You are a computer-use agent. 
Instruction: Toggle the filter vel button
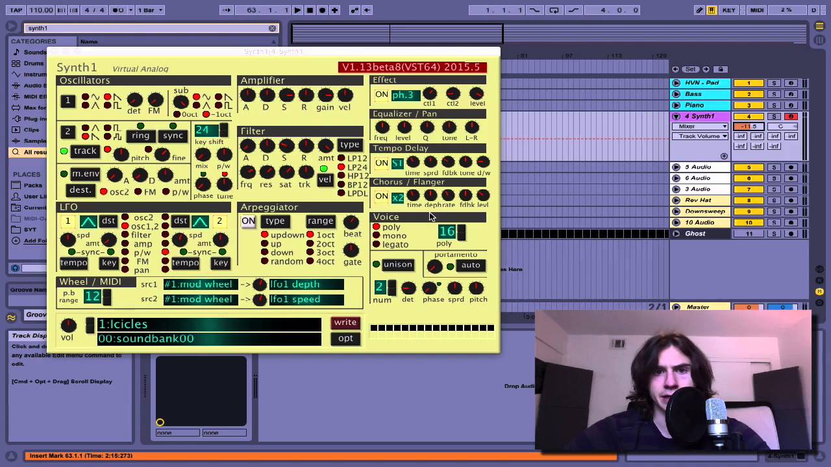[x=325, y=180]
